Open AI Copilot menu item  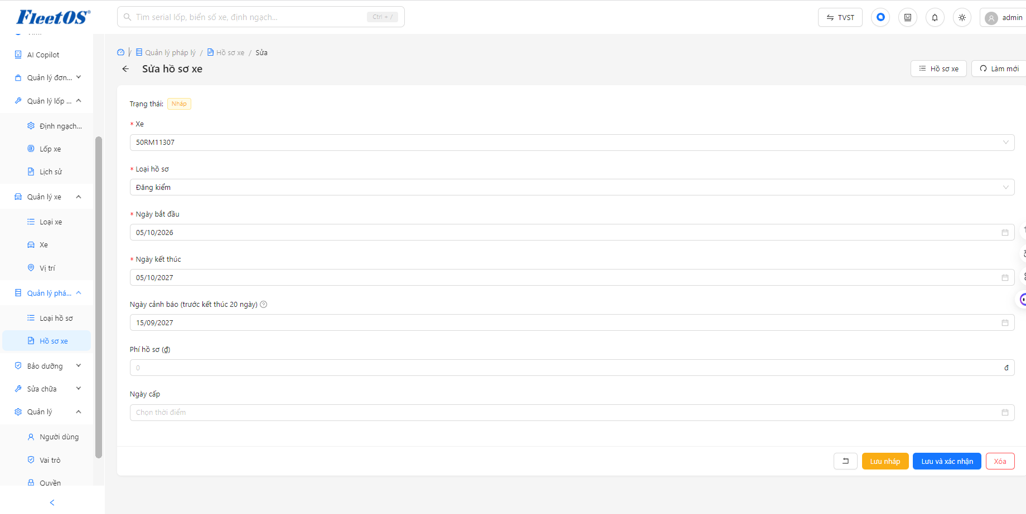point(48,55)
